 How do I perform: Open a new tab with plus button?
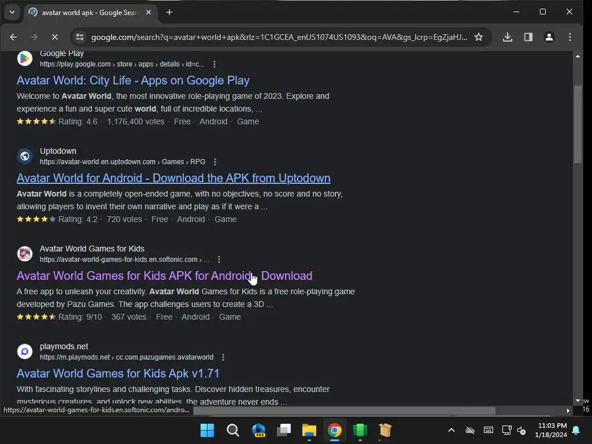[x=169, y=12]
